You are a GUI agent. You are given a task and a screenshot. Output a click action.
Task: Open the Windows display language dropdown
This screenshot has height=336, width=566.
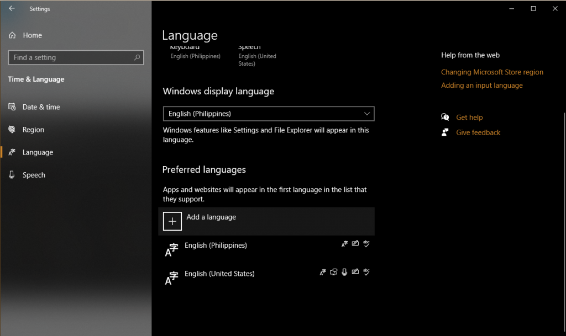[x=269, y=114]
